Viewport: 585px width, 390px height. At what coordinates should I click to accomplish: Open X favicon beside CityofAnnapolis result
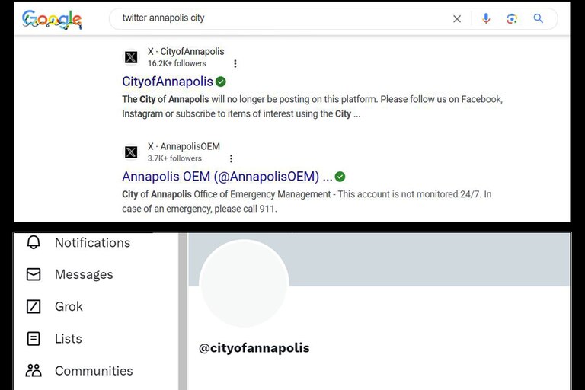point(131,57)
